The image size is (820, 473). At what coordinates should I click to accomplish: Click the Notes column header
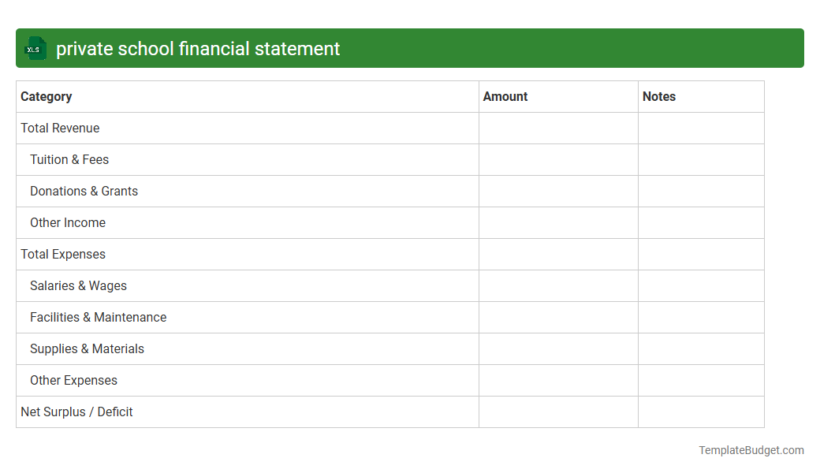coord(658,96)
